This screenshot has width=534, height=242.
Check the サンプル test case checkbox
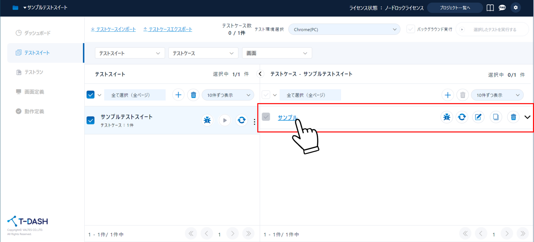click(266, 117)
